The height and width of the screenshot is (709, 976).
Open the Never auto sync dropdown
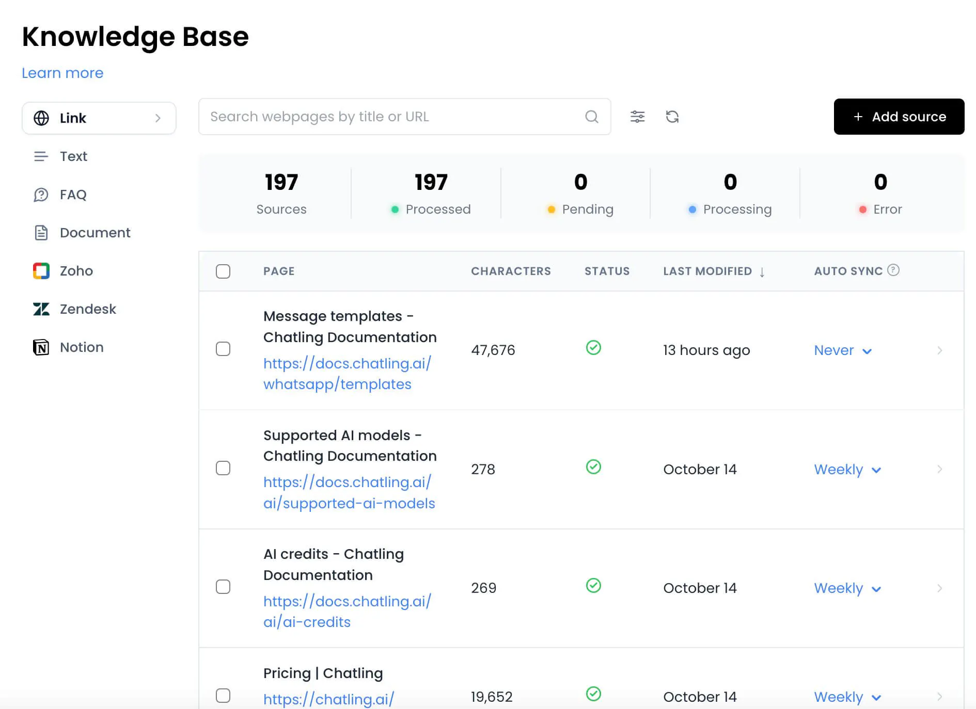tap(843, 350)
